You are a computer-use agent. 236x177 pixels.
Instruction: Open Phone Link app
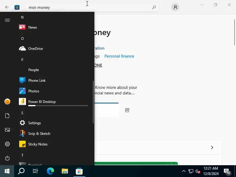[x=53, y=80]
